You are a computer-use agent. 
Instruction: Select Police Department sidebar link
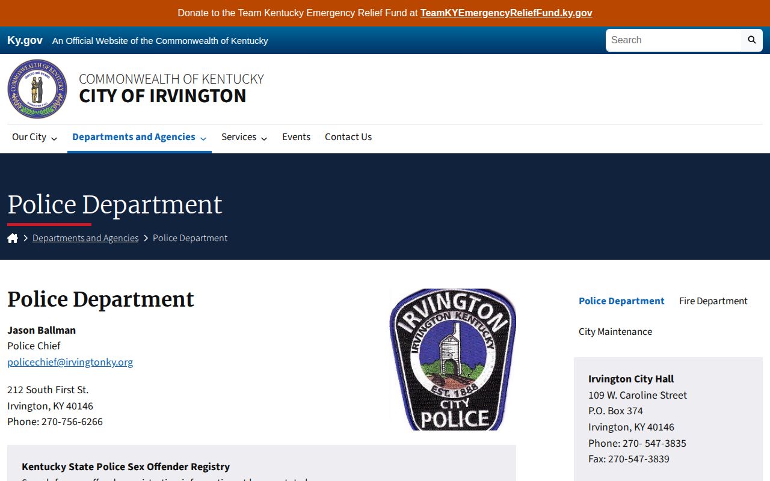(x=621, y=301)
